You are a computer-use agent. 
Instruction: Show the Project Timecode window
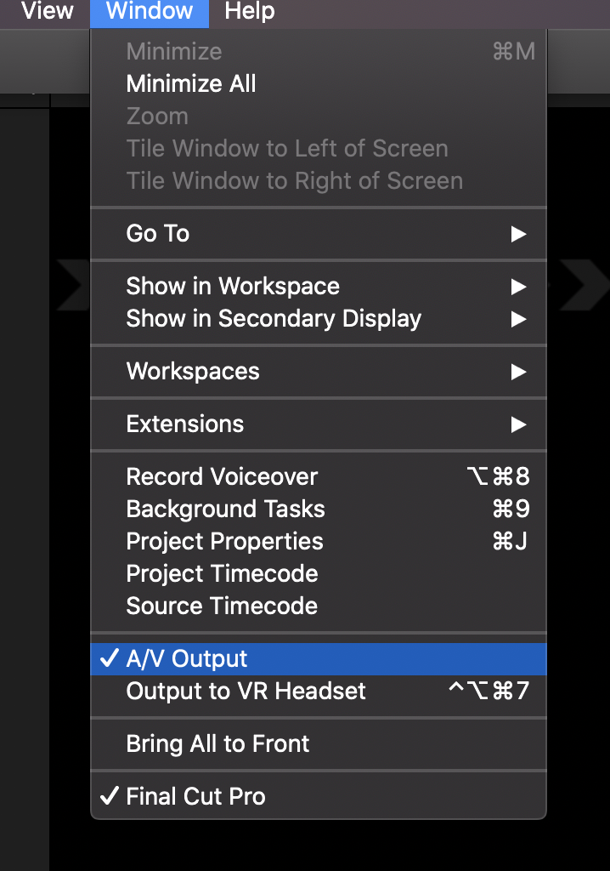[222, 573]
